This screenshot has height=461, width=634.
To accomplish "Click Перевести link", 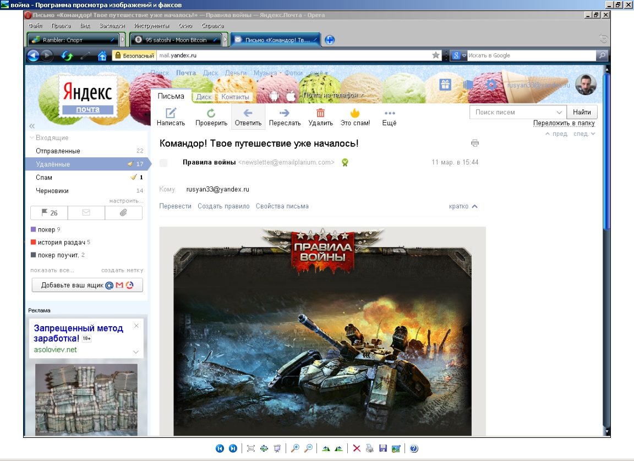I will pos(175,206).
